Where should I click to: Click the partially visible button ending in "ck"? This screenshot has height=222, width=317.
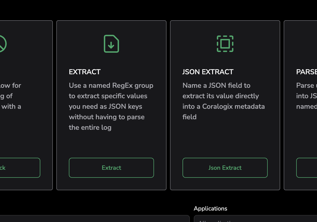click(x=20, y=168)
